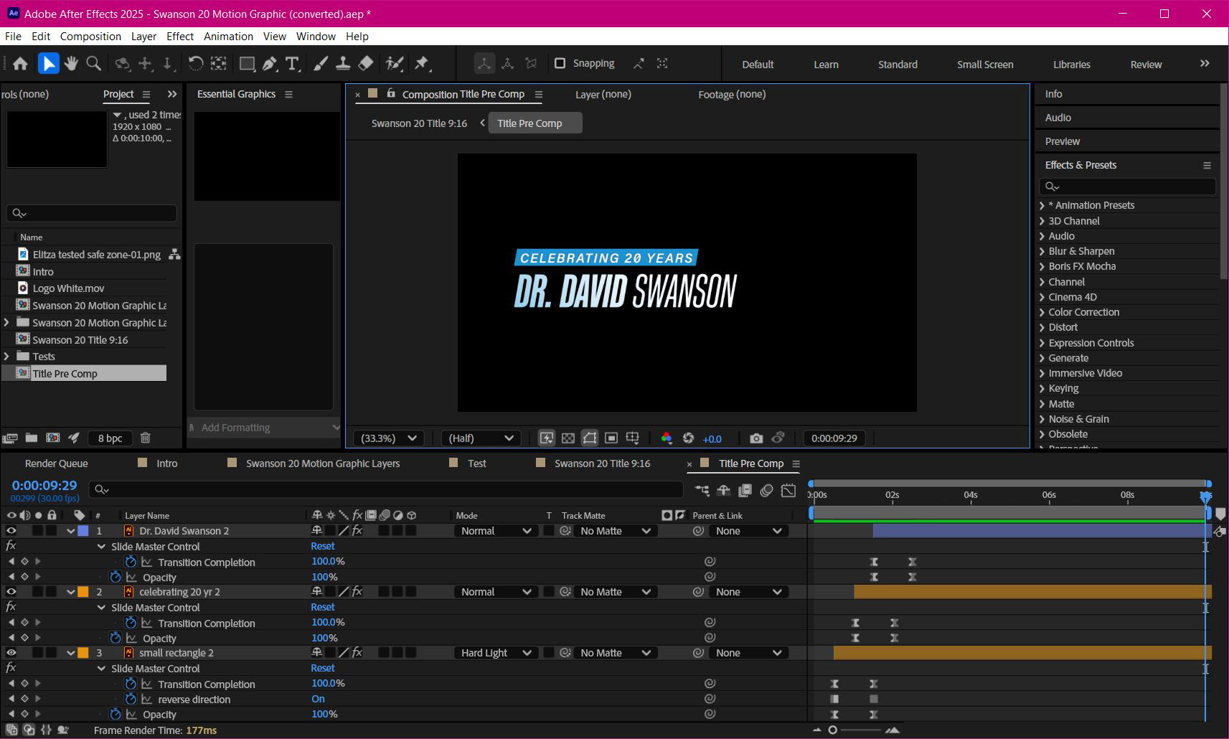Click the purple label color of layer 1
This screenshot has height=739, width=1229.
click(83, 531)
